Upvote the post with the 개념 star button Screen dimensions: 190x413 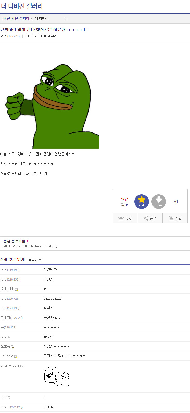[x=142, y=202]
